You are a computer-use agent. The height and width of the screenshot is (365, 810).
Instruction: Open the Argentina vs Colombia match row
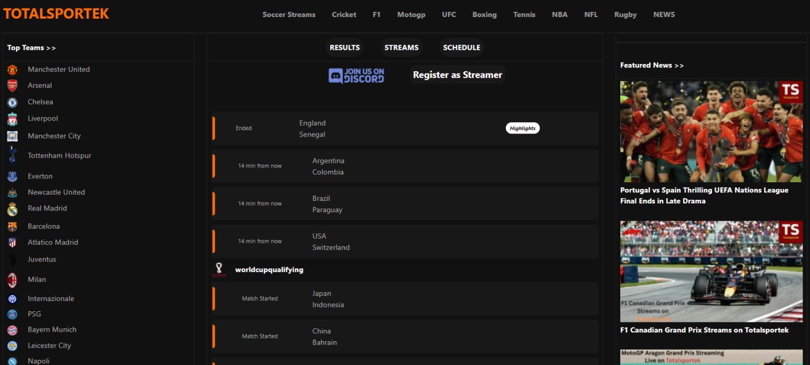pyautogui.click(x=404, y=166)
